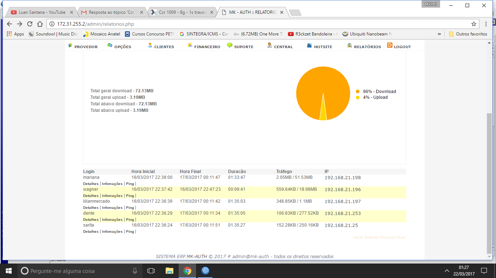
Task: Expand the bookmarks overflow chevron
Action: point(439,34)
